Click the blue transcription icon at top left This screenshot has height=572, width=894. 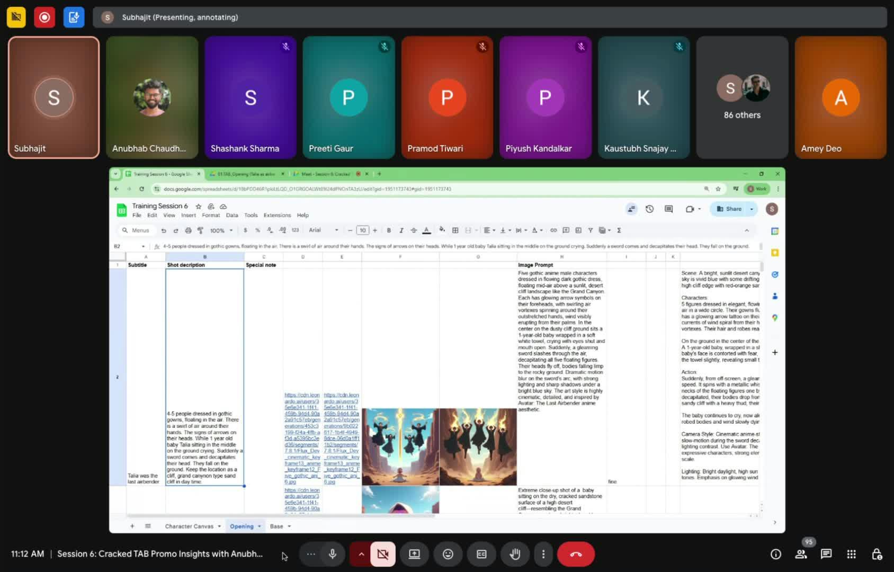click(74, 17)
